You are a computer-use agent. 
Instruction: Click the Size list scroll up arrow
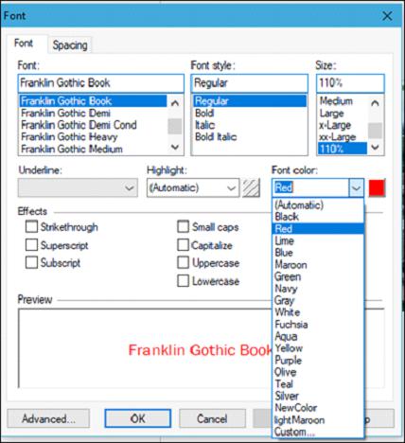pos(375,103)
